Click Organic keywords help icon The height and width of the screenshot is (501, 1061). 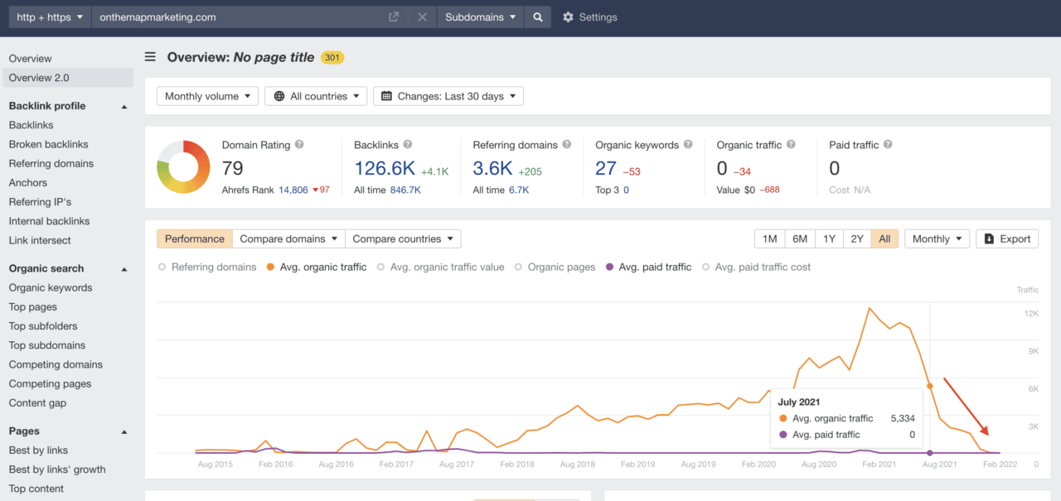pyautogui.click(x=688, y=144)
